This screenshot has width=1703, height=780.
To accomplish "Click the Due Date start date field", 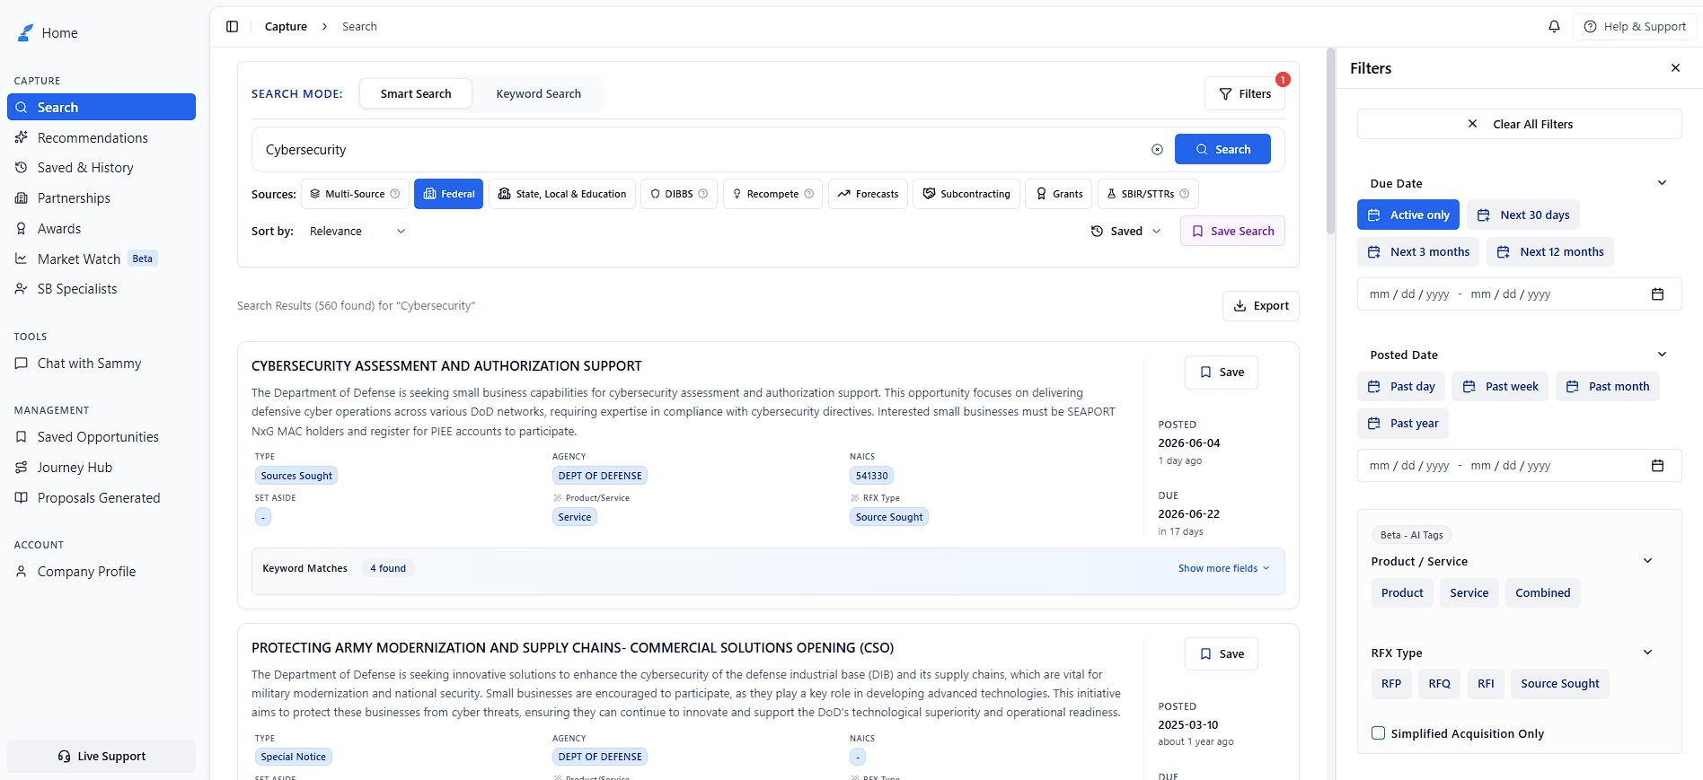I will click(1408, 294).
